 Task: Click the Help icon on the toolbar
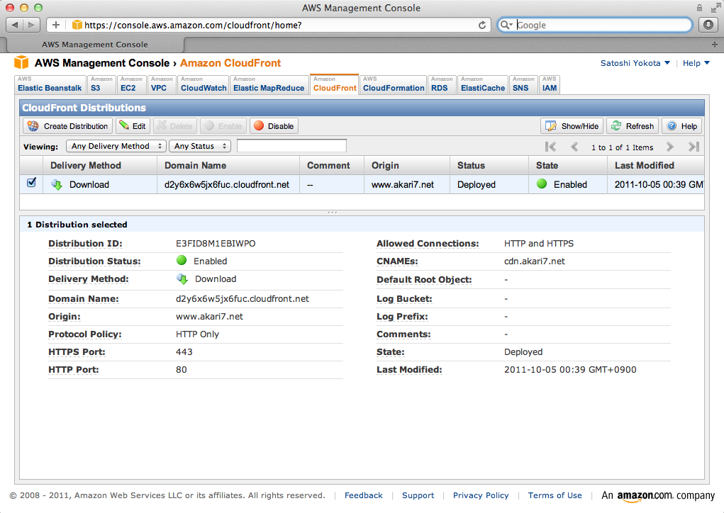point(673,125)
